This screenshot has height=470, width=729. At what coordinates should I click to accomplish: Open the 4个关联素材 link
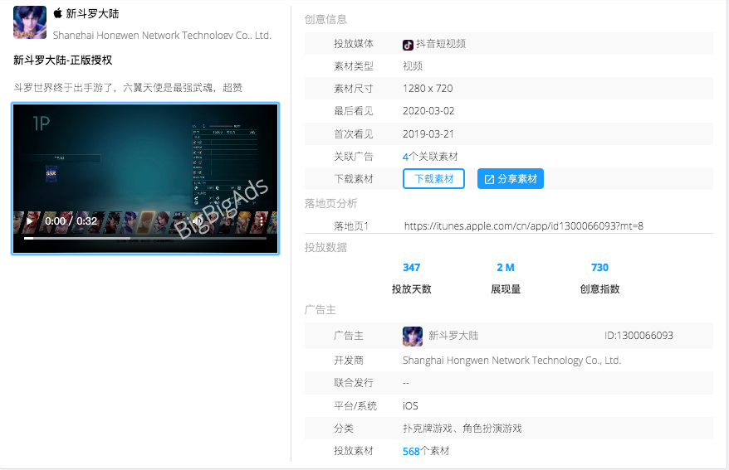pyautogui.click(x=430, y=157)
